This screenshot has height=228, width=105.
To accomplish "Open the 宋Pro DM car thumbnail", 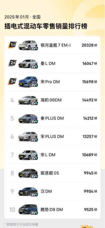I will click(x=28, y=82).
